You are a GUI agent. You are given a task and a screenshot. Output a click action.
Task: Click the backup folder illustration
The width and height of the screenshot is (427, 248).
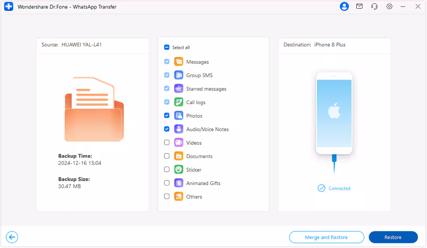coord(94,109)
